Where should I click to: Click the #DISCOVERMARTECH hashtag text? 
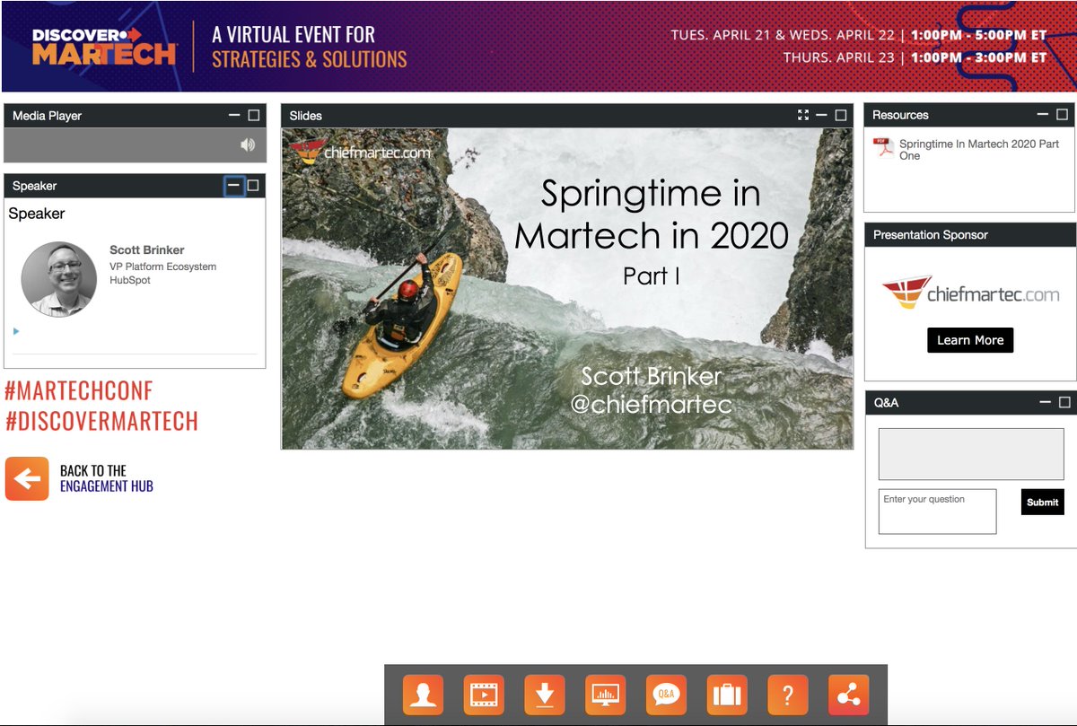(x=101, y=421)
